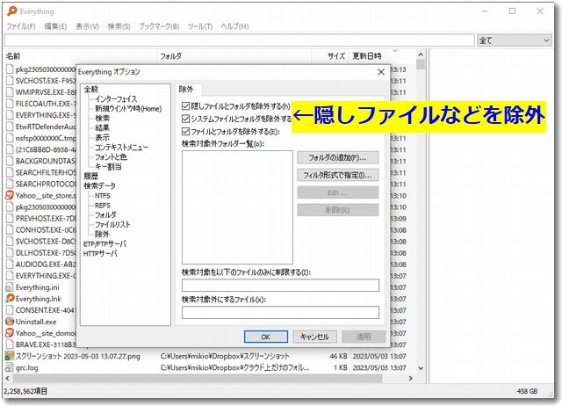Select NTFS in options tree
This screenshot has width=562, height=406.
pos(103,195)
